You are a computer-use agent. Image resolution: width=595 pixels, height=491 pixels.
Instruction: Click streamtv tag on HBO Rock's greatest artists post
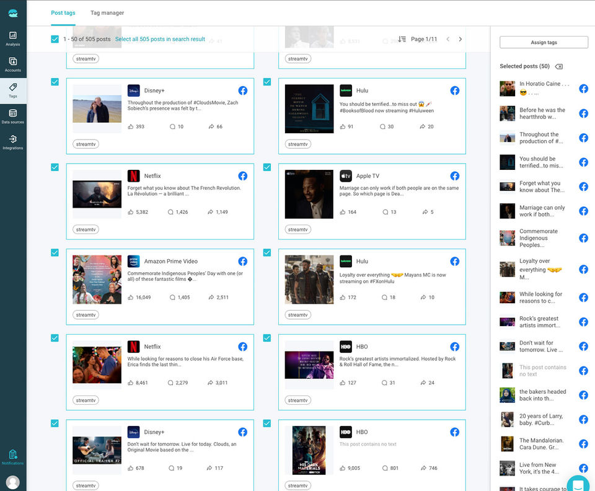(x=298, y=400)
